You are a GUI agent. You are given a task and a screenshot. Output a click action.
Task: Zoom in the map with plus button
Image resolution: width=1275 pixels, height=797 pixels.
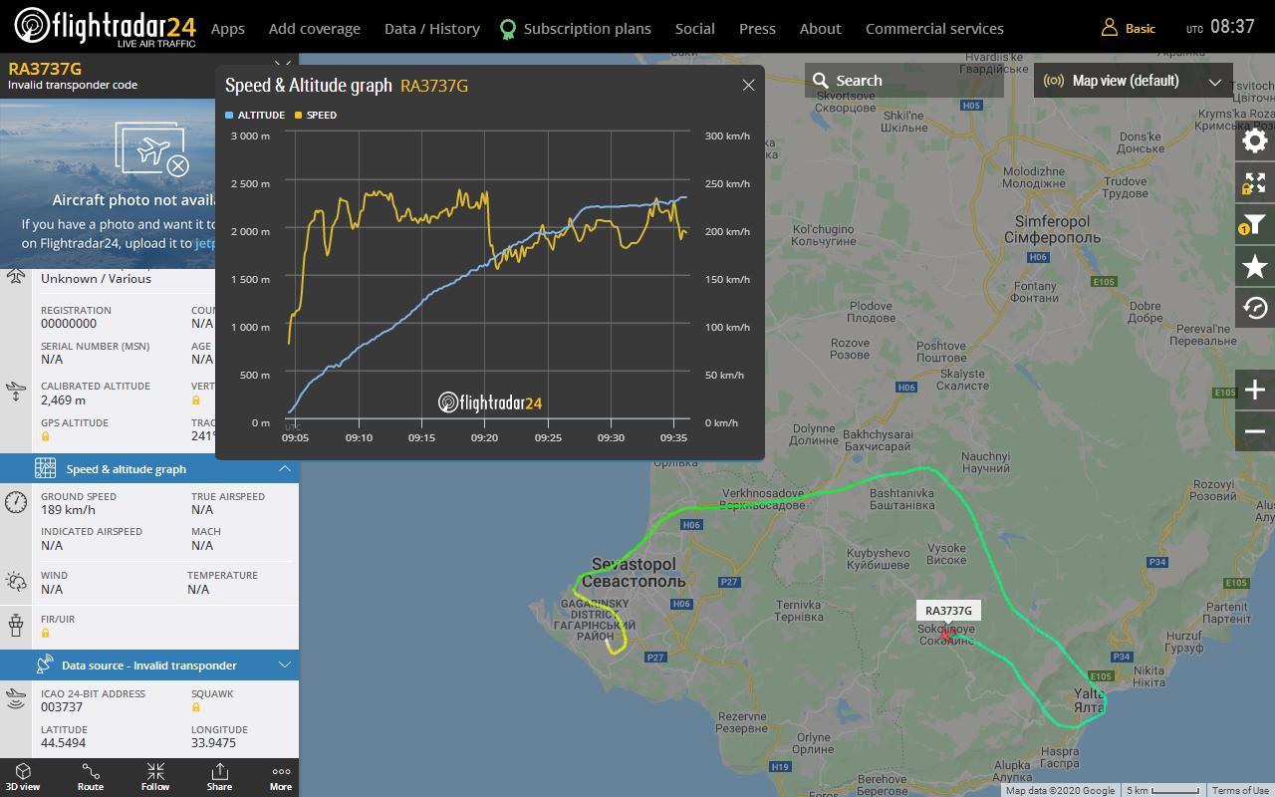pyautogui.click(x=1255, y=390)
